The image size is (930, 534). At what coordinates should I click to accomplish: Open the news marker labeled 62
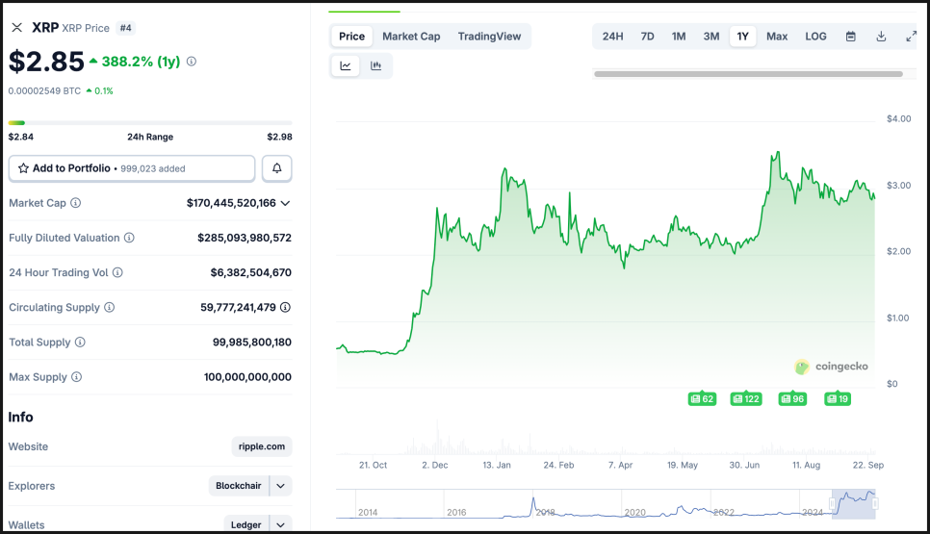click(702, 399)
